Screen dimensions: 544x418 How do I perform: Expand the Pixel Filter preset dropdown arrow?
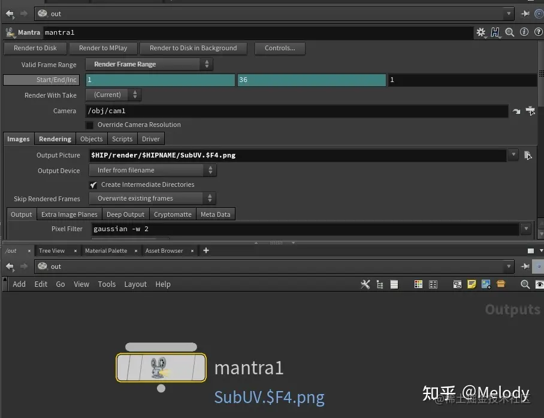coord(526,229)
